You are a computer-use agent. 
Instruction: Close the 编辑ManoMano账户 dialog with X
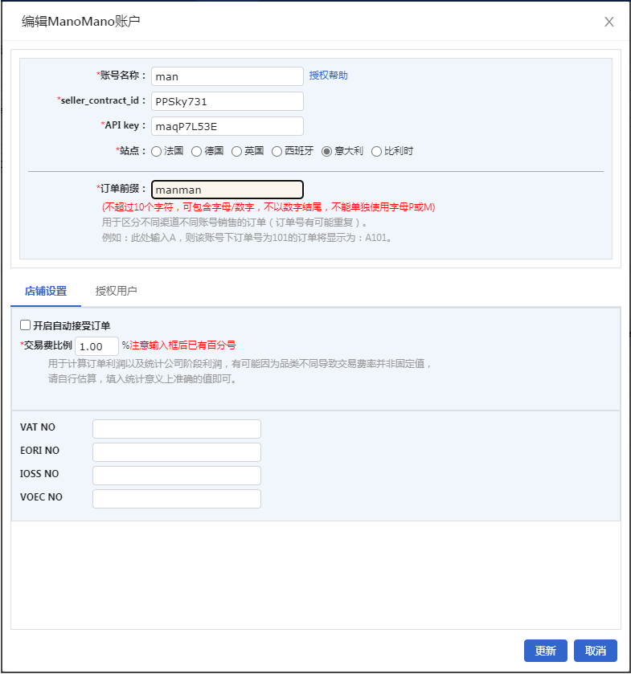(608, 22)
